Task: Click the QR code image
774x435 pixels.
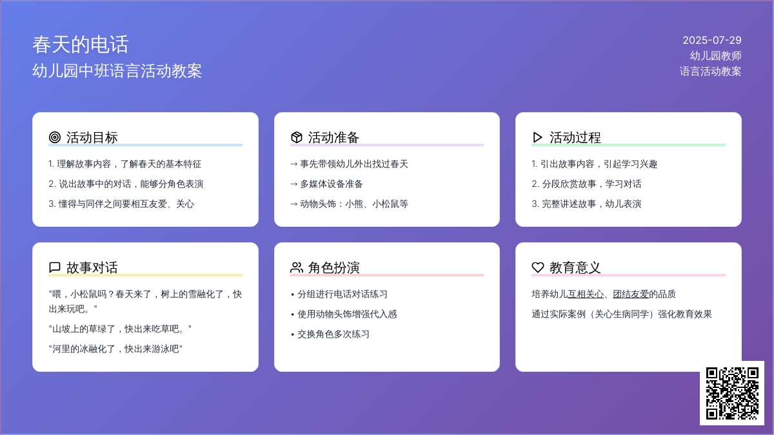Action: [x=732, y=393]
